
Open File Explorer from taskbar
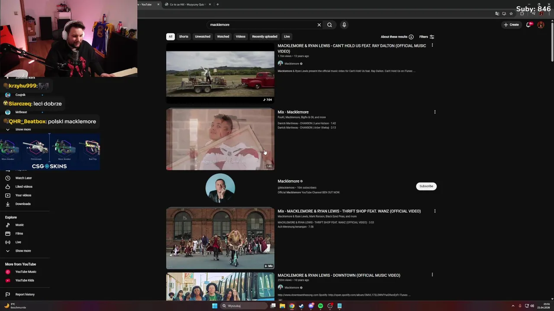282,306
